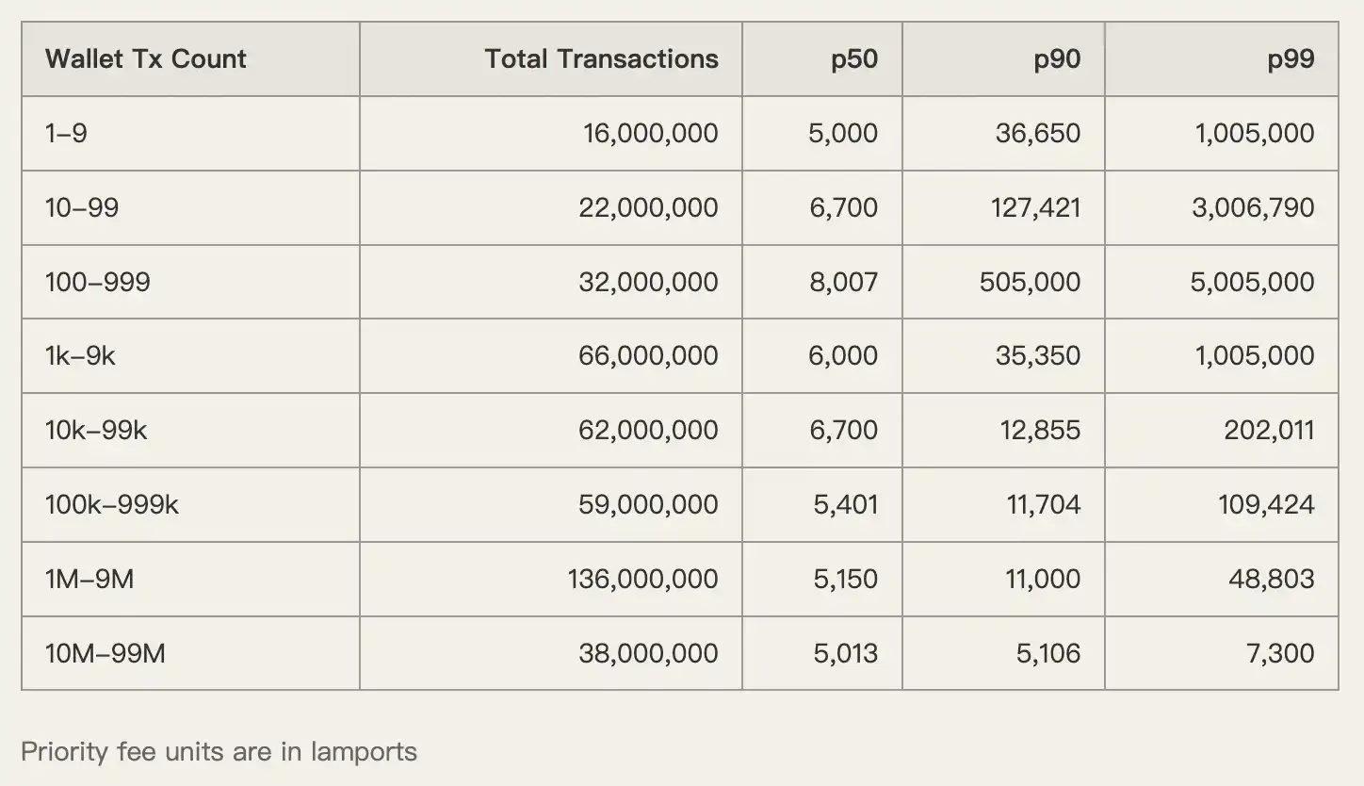Click the 8,007 p50 value

pos(843,282)
